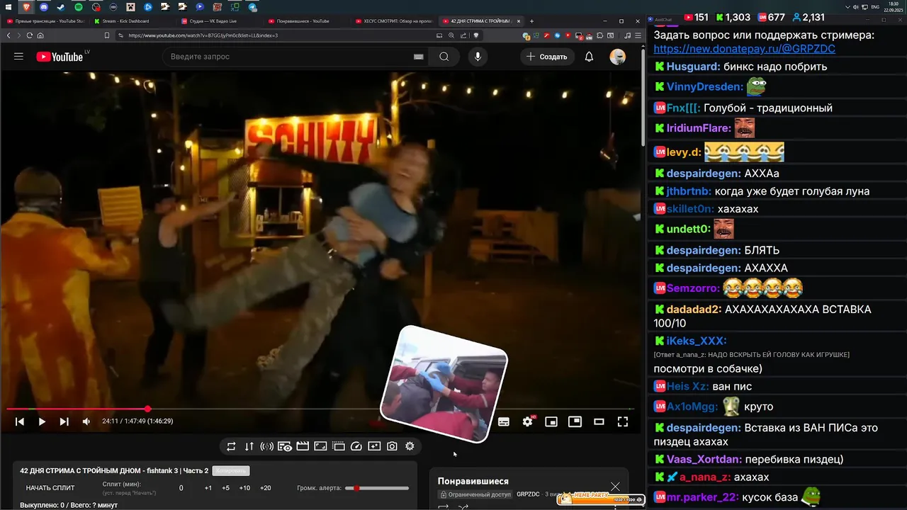Mute the player volume
Image resolution: width=907 pixels, height=510 pixels.
tap(86, 421)
